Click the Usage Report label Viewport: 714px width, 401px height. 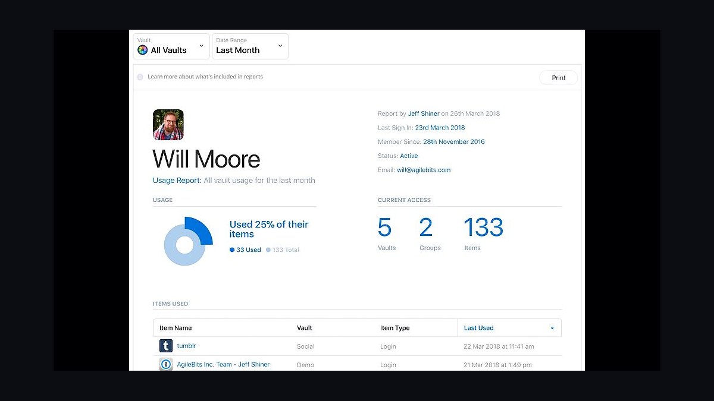pos(177,181)
